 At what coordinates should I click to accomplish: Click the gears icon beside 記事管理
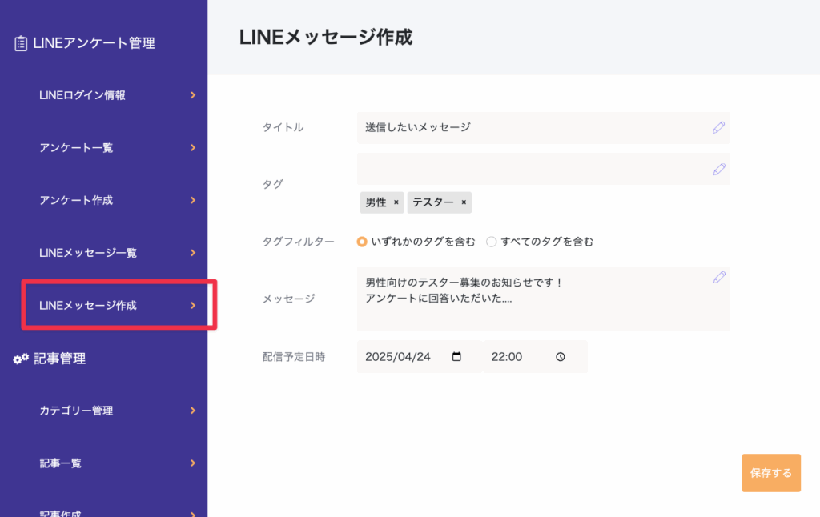(21, 359)
